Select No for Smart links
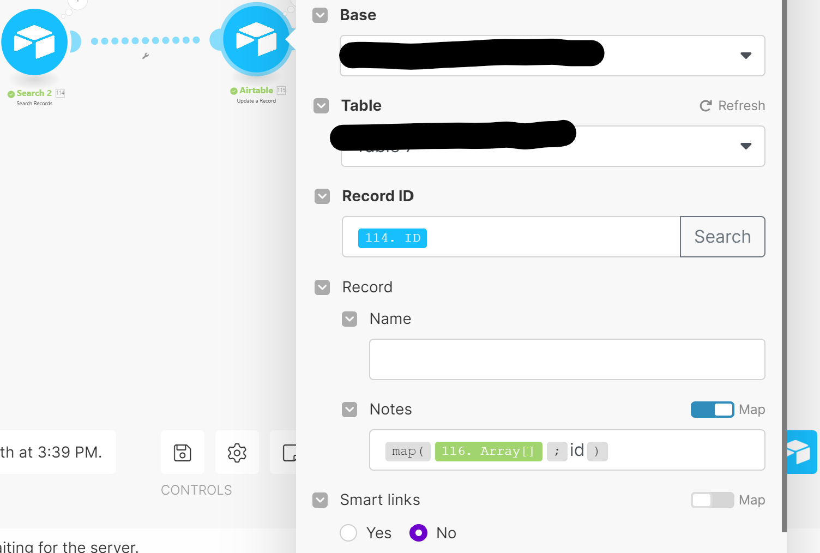Viewport: 820px width, 553px height. click(418, 533)
